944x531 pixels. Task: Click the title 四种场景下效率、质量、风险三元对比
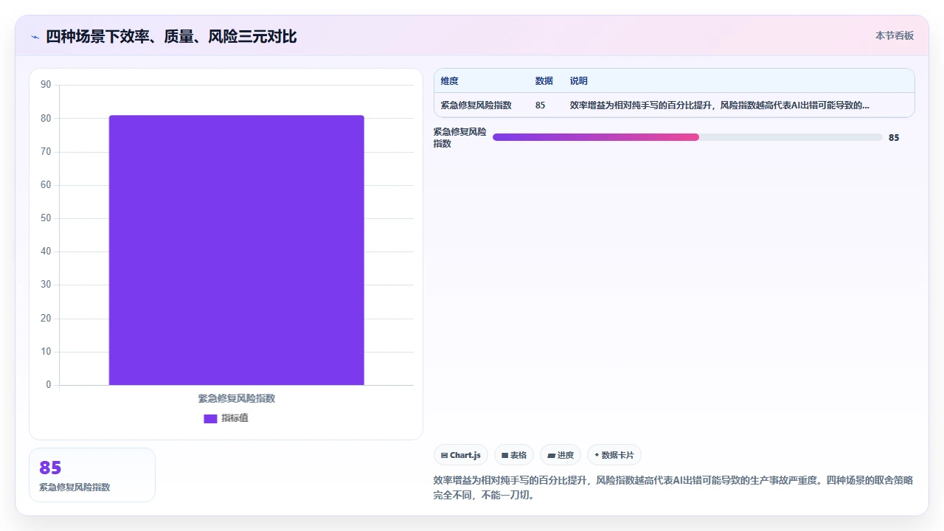click(171, 37)
